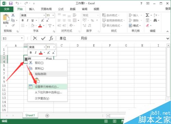Toggle Italic in the mini toolbar
Viewport: 171px width, 124px height.
point(36,53)
